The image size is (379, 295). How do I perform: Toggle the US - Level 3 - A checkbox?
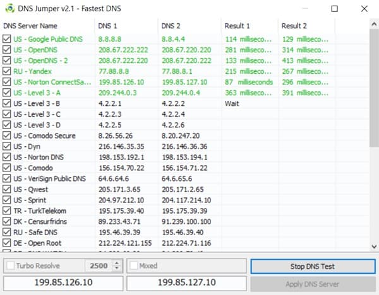[x=6, y=93]
